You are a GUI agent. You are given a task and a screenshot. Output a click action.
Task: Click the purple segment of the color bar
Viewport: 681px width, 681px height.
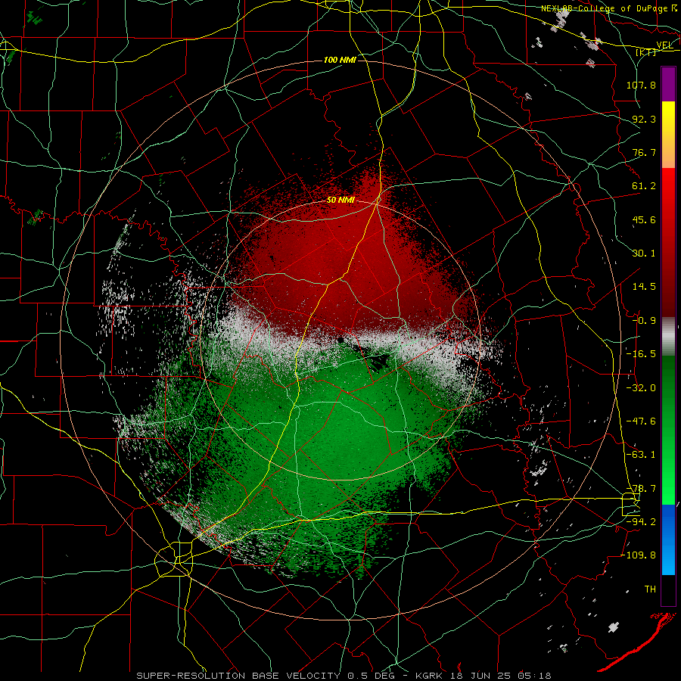tap(668, 84)
